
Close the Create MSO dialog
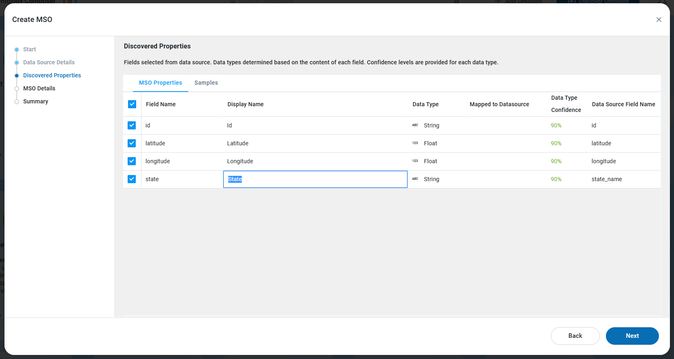click(659, 20)
